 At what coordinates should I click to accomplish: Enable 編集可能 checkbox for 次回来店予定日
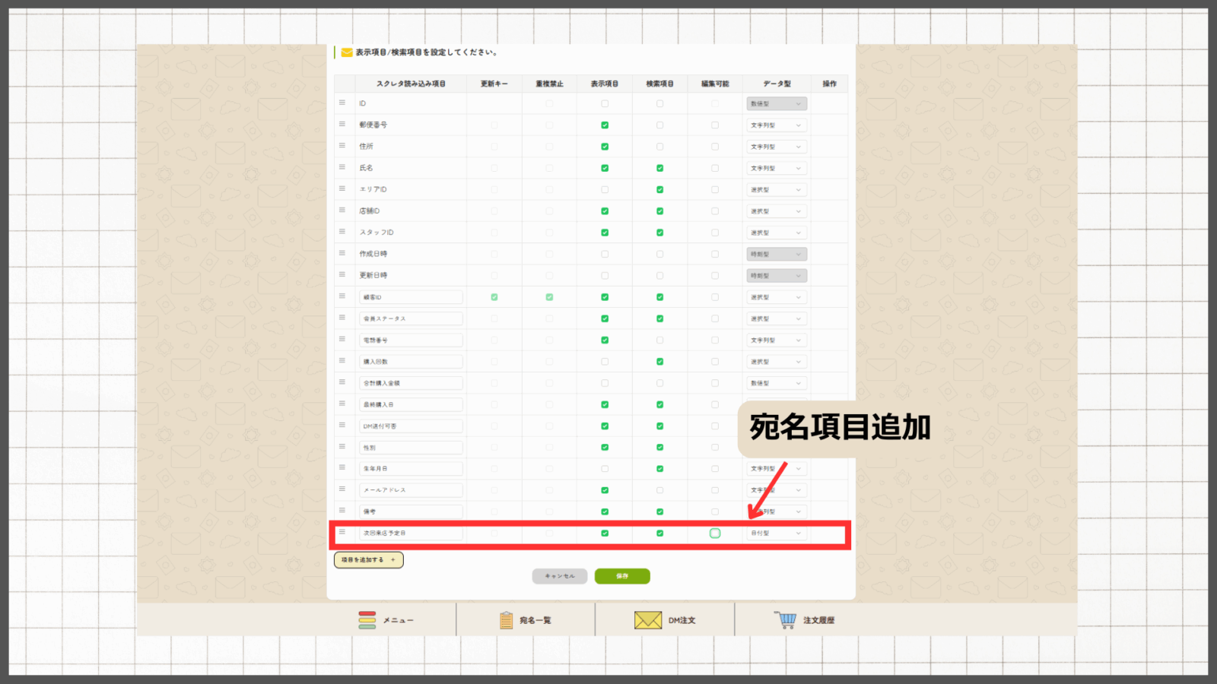[x=715, y=534]
